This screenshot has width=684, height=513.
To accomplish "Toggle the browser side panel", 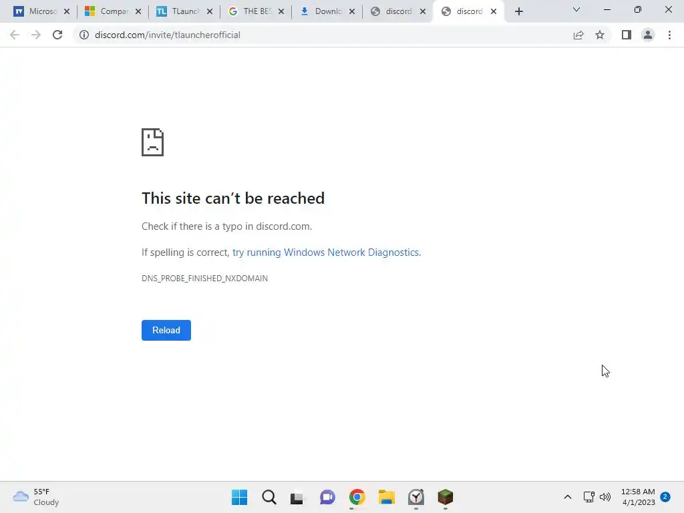I will [627, 35].
